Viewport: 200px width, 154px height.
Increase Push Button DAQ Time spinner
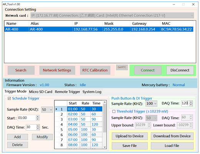click(x=191, y=102)
